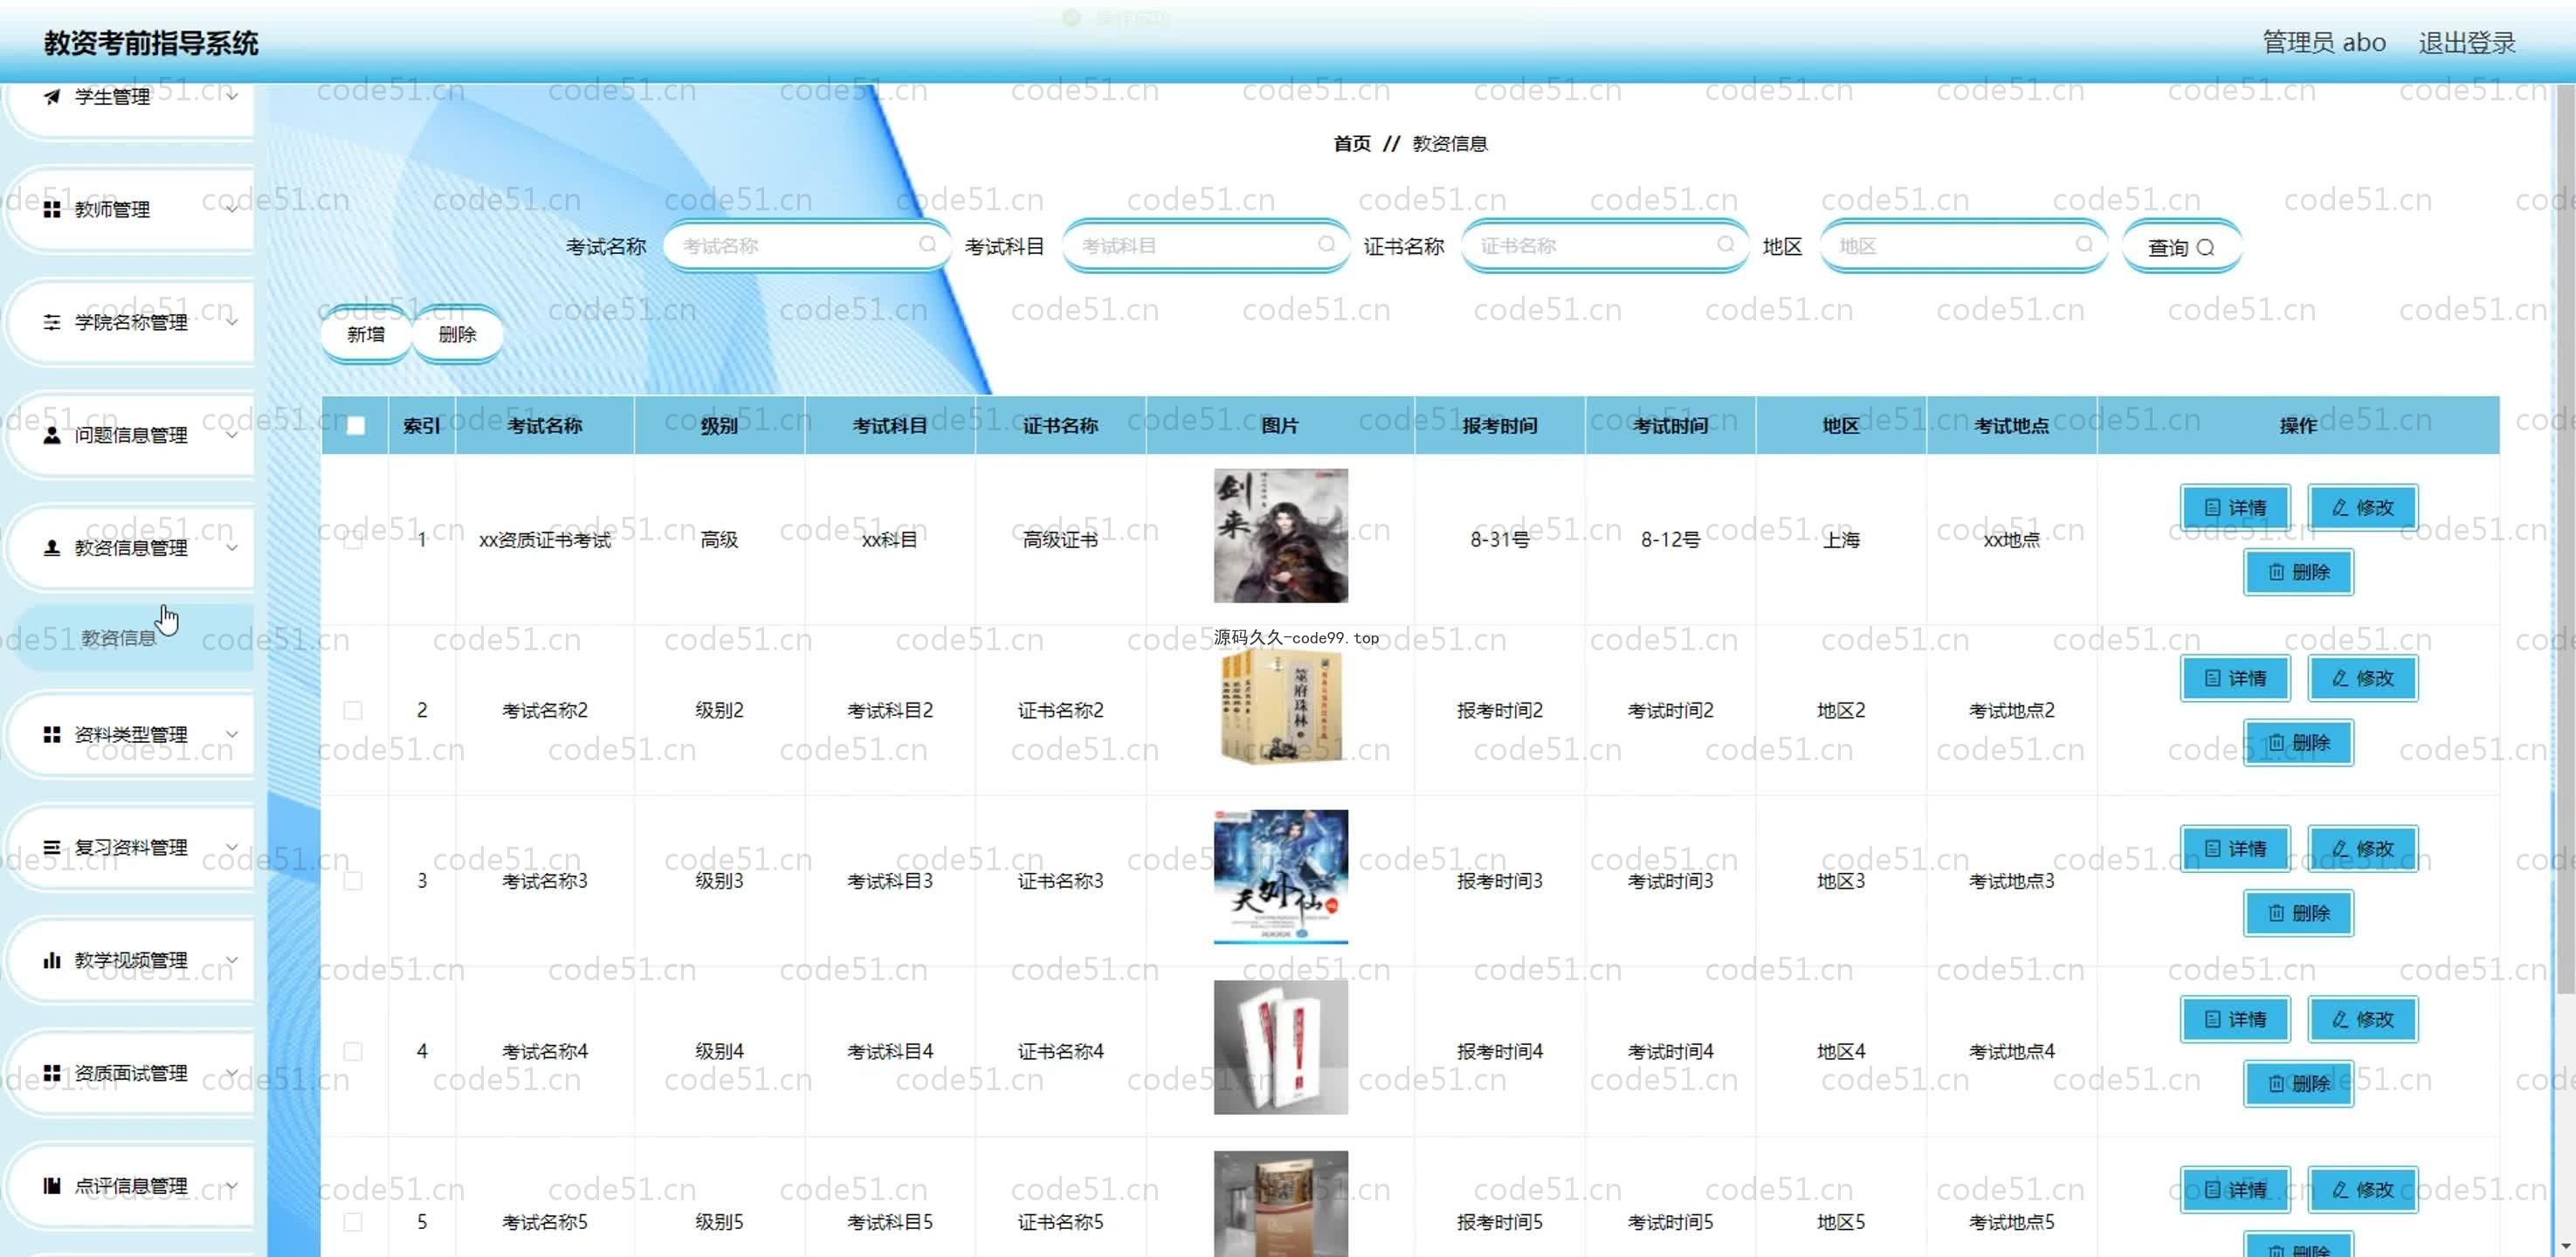
Task: Click 修改 for 考试名称3 row
Action: [2362, 849]
